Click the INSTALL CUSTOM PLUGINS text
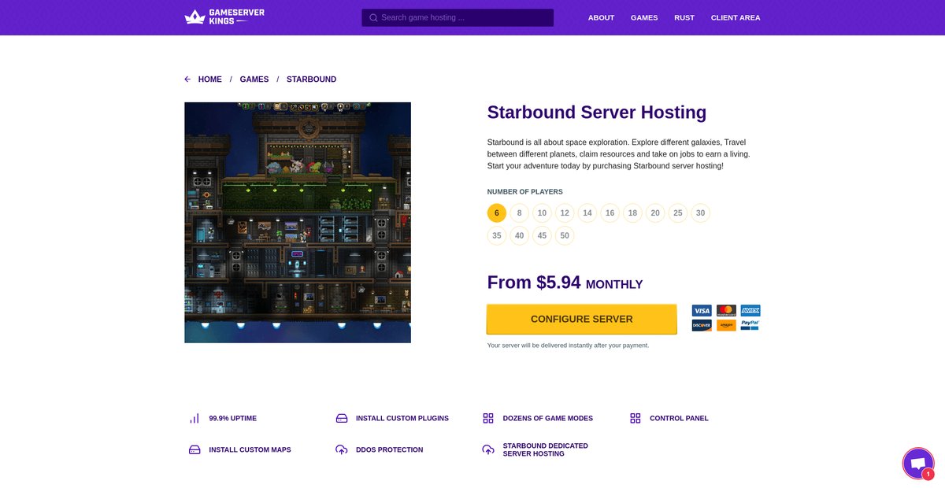 click(x=402, y=418)
